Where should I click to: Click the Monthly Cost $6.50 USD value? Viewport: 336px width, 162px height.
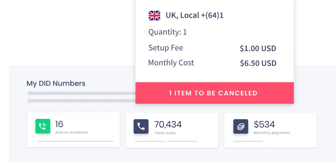click(x=258, y=63)
